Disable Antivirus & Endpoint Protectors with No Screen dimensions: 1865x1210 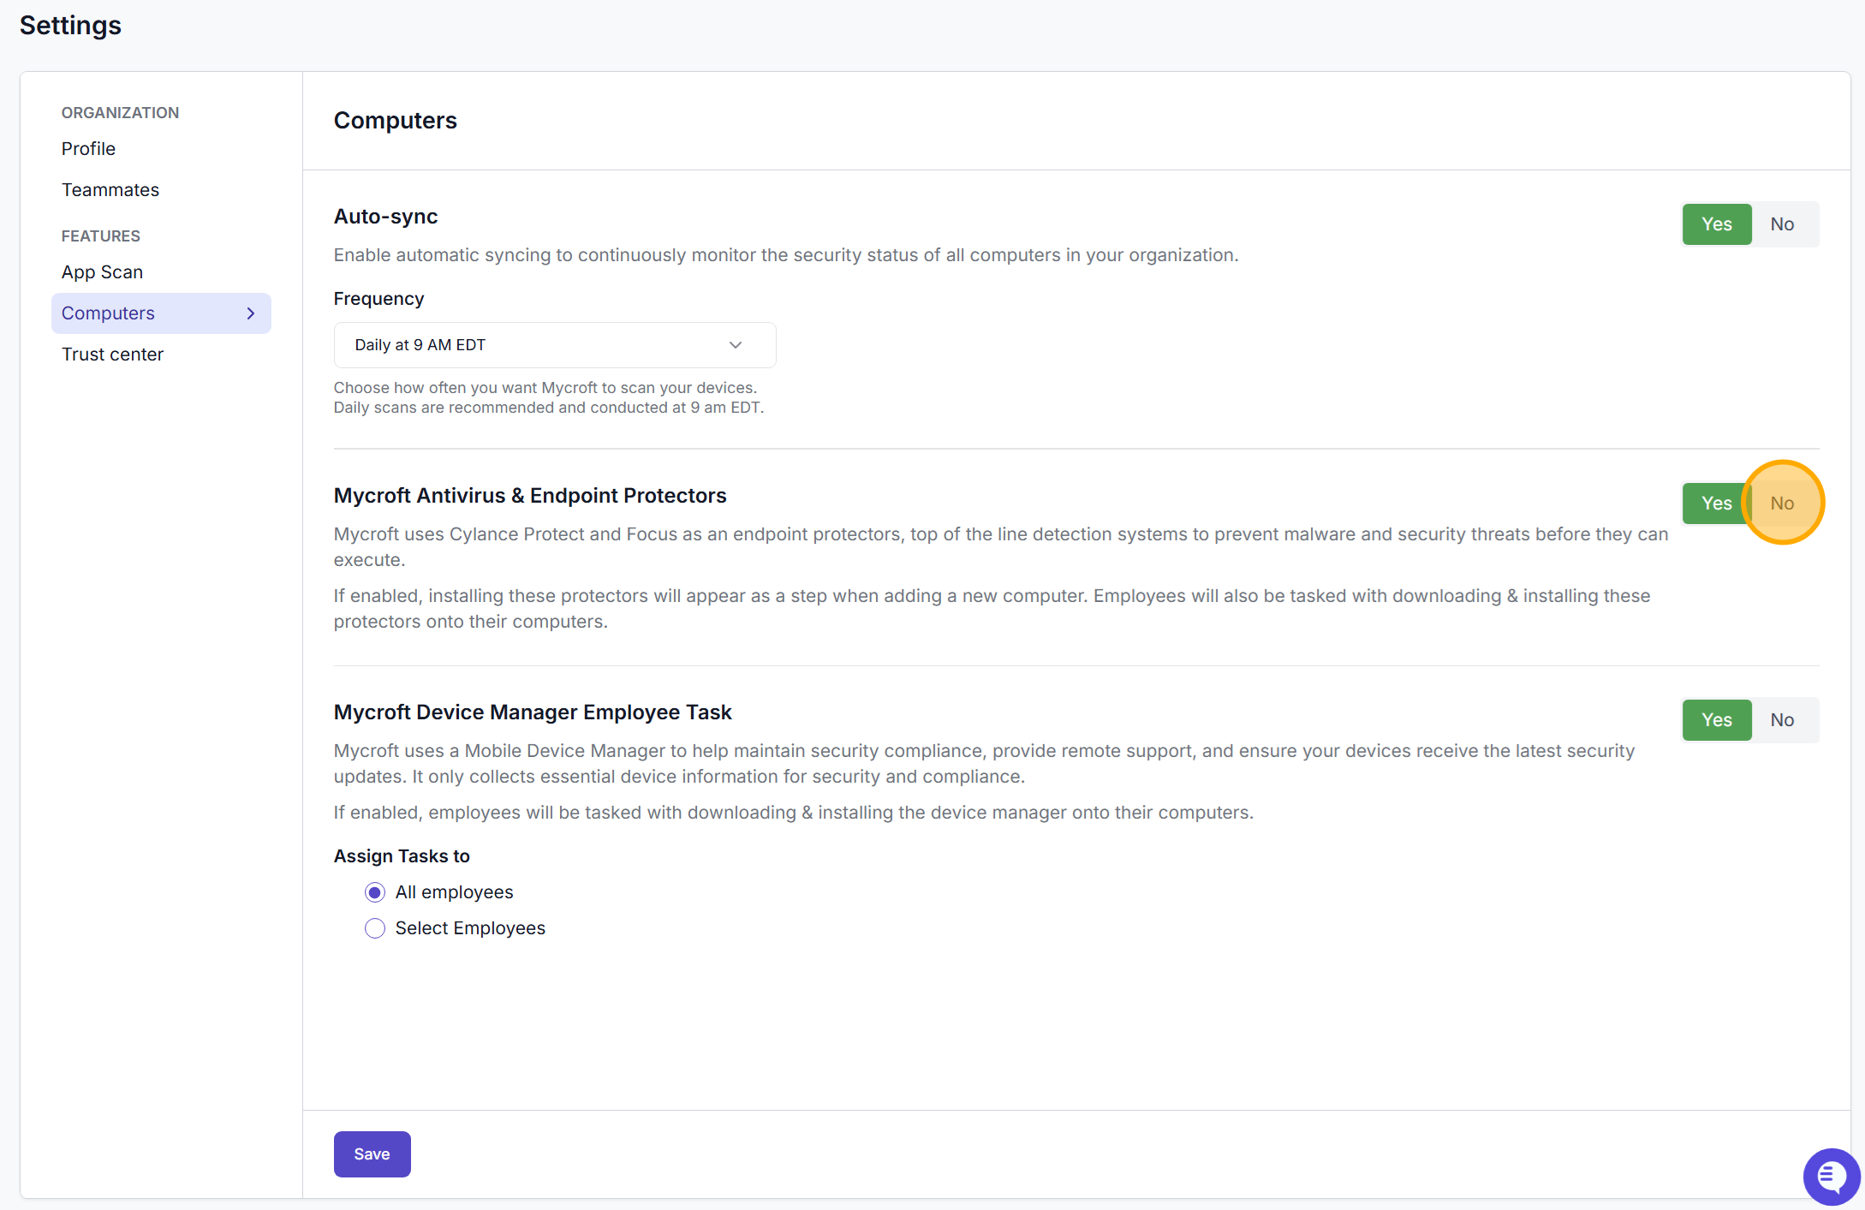1782,504
